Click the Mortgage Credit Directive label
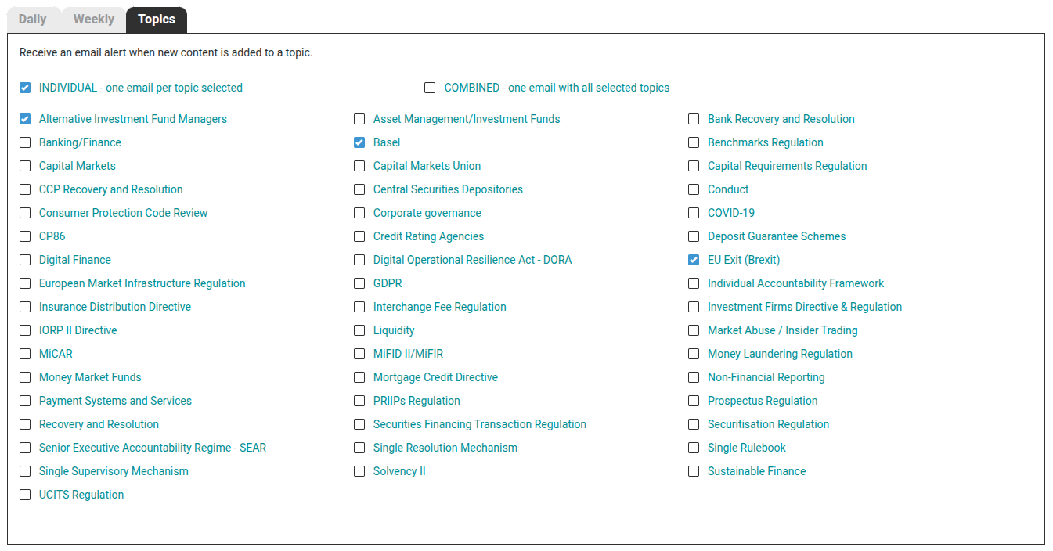The image size is (1053, 551). (435, 377)
